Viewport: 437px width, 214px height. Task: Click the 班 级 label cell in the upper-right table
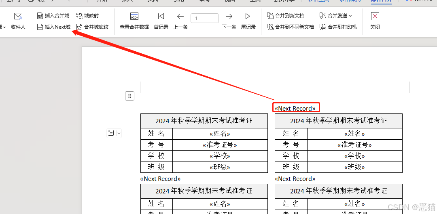[291, 167]
